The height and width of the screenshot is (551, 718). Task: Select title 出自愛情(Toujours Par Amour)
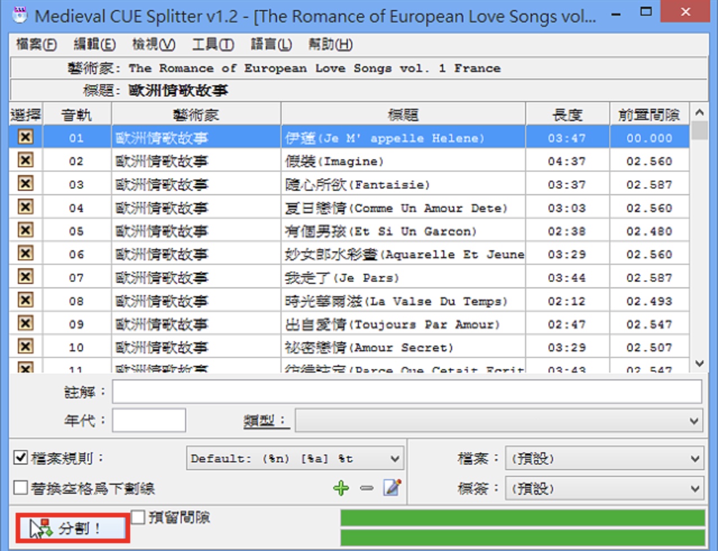point(392,324)
